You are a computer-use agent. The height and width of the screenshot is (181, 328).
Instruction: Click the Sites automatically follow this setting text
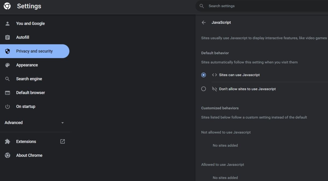[250, 62]
